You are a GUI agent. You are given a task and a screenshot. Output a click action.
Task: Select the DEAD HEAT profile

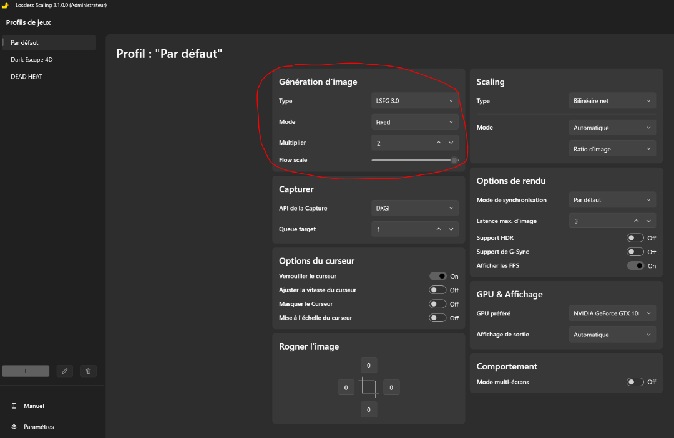[26, 77]
